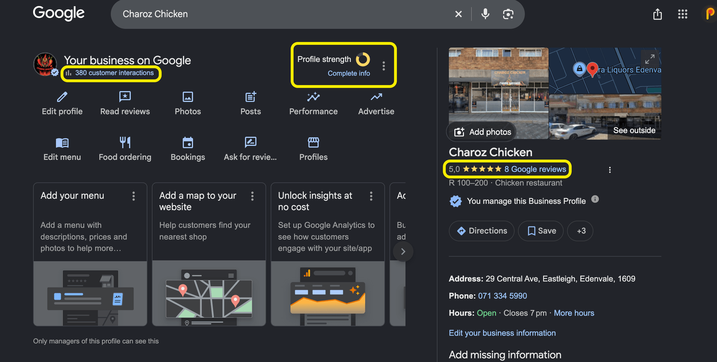Open options menu on Add your menu card
Screen dimensions: 717x362
pos(134,196)
